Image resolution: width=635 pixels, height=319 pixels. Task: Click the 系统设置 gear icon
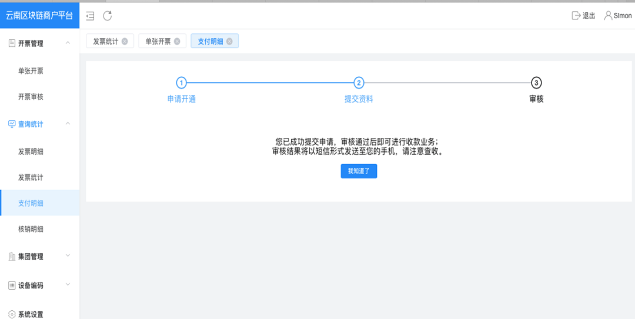12,314
